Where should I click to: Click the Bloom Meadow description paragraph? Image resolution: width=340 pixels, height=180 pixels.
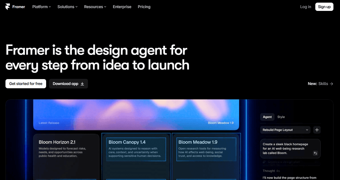coord(202,152)
